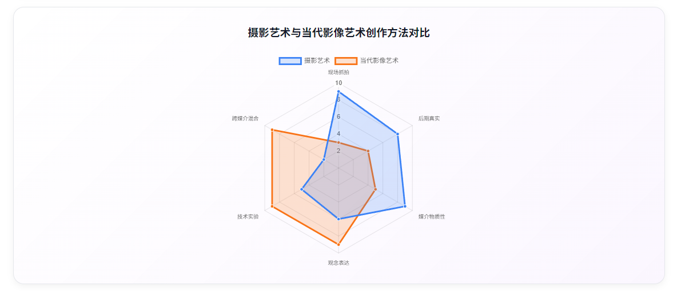The image size is (681, 291).
Task: Click the orange data point on 后期真实 axis
Action: pos(368,151)
